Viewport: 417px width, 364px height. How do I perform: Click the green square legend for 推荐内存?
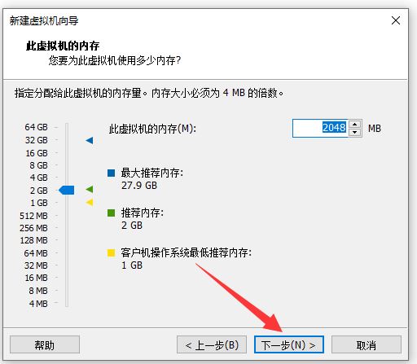[x=111, y=213]
